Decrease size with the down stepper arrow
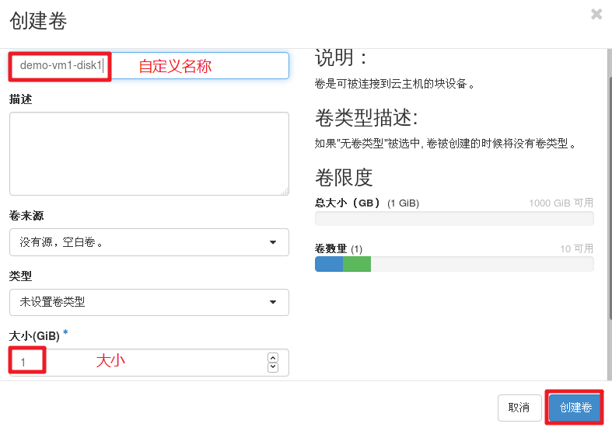This screenshot has height=434, width=612. click(272, 367)
